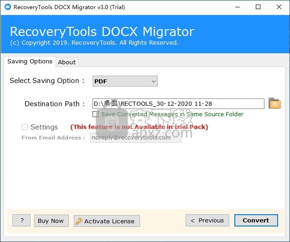Minimize the DOCX Migrator window

coord(238,7)
